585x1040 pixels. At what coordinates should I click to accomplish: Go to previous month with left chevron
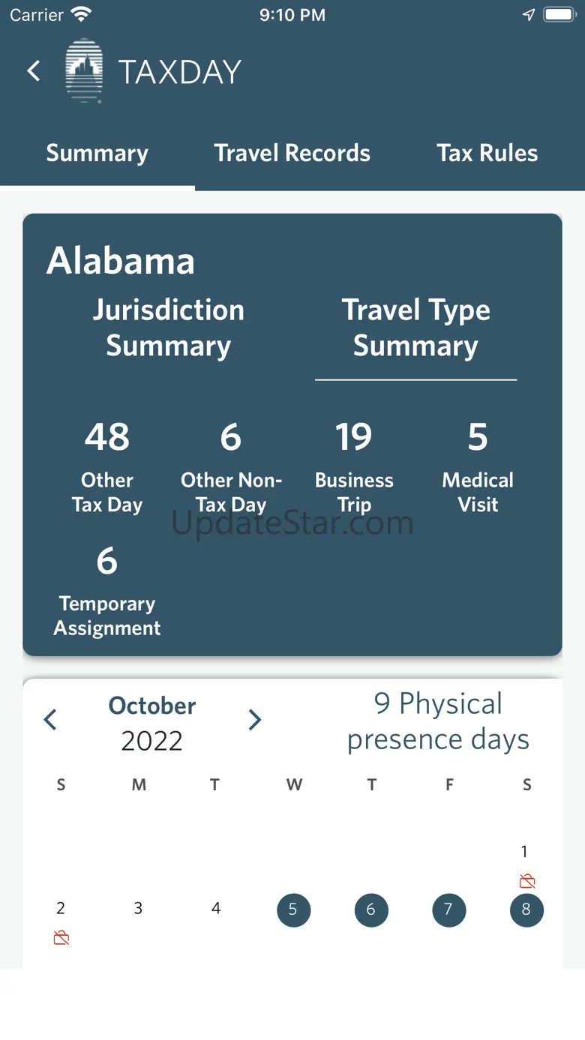tap(50, 720)
